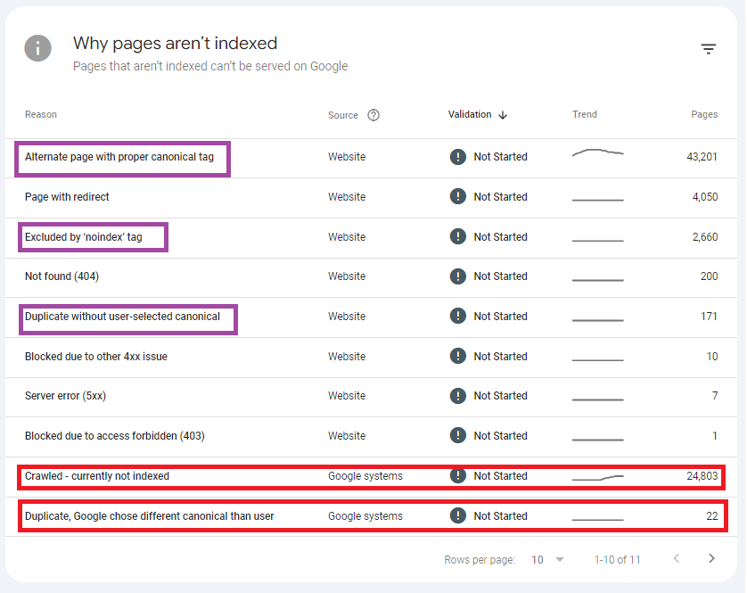Click status icon in Crawled not indexed row

458,475
